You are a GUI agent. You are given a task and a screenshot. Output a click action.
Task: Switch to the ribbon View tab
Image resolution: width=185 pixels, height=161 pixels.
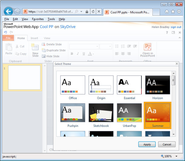point(47,38)
